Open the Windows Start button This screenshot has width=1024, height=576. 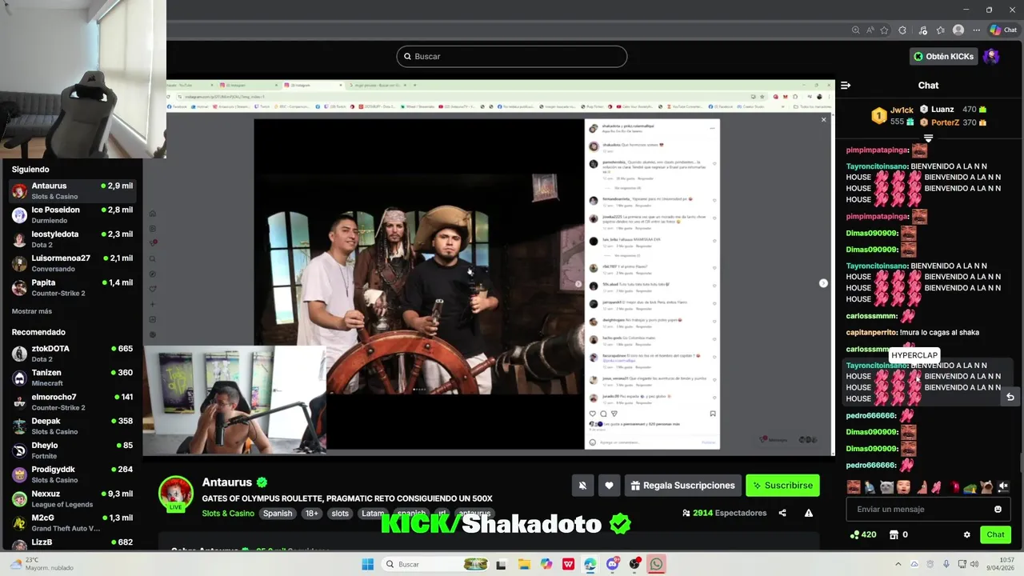coord(367,564)
